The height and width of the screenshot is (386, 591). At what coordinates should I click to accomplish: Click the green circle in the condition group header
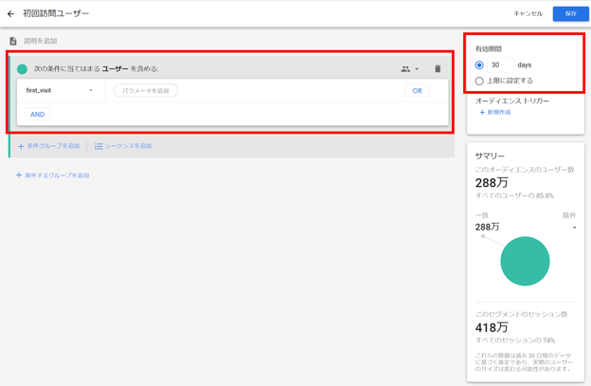pyautogui.click(x=22, y=68)
